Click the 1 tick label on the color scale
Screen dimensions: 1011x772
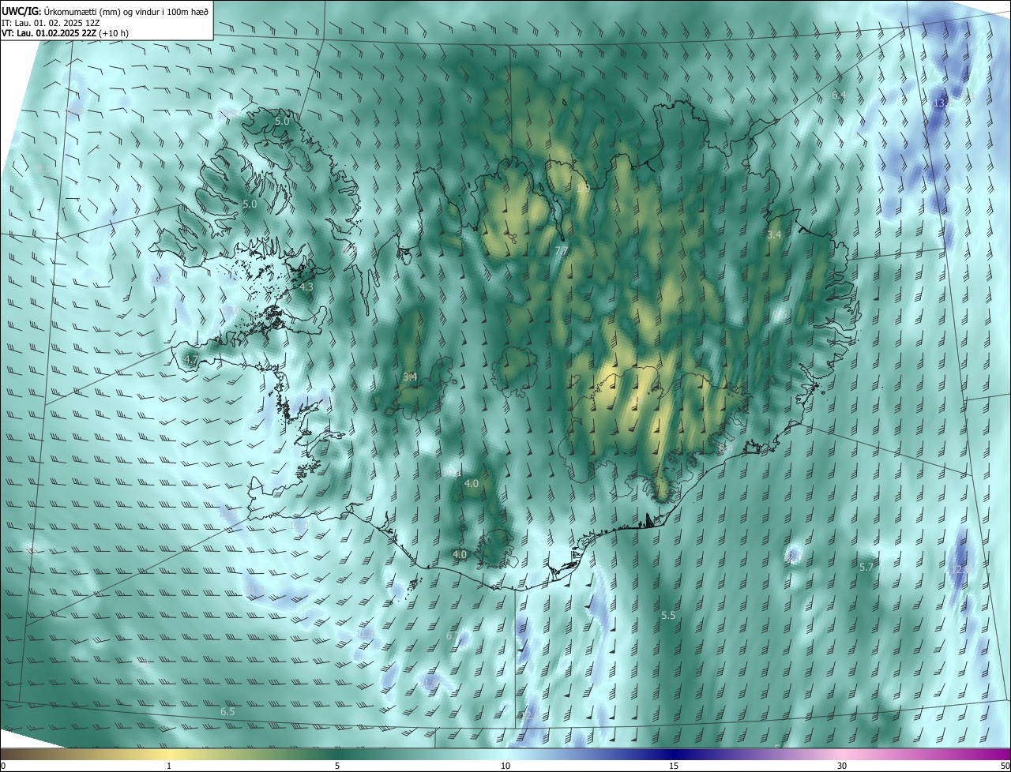click(x=169, y=766)
